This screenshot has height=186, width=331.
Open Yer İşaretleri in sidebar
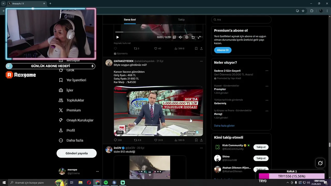(73, 80)
